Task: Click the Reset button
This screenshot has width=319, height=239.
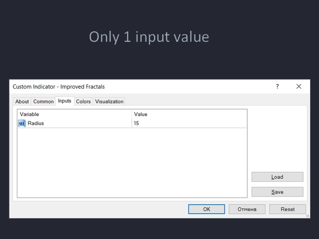Action: coord(288,209)
